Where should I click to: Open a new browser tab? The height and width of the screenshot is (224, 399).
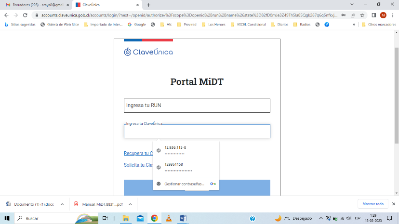[148, 5]
